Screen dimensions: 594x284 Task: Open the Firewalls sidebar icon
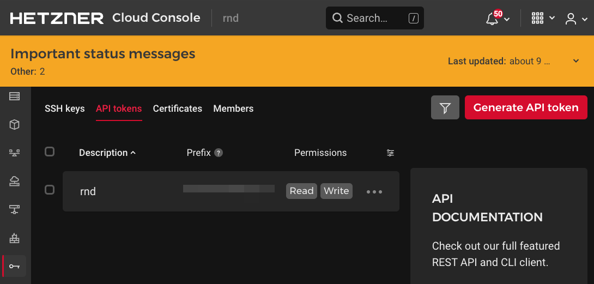pyautogui.click(x=14, y=238)
